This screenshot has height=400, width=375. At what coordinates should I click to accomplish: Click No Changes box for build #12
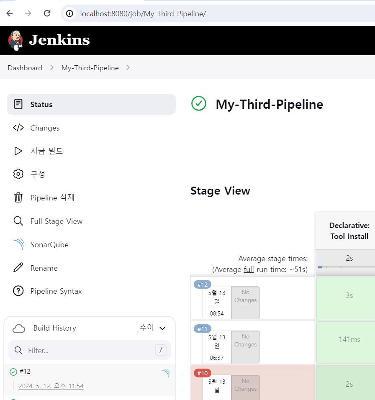coord(245,303)
